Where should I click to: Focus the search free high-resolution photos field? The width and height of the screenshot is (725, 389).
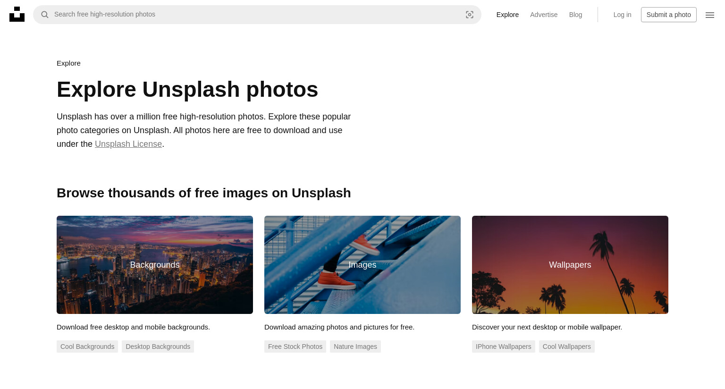point(257,15)
